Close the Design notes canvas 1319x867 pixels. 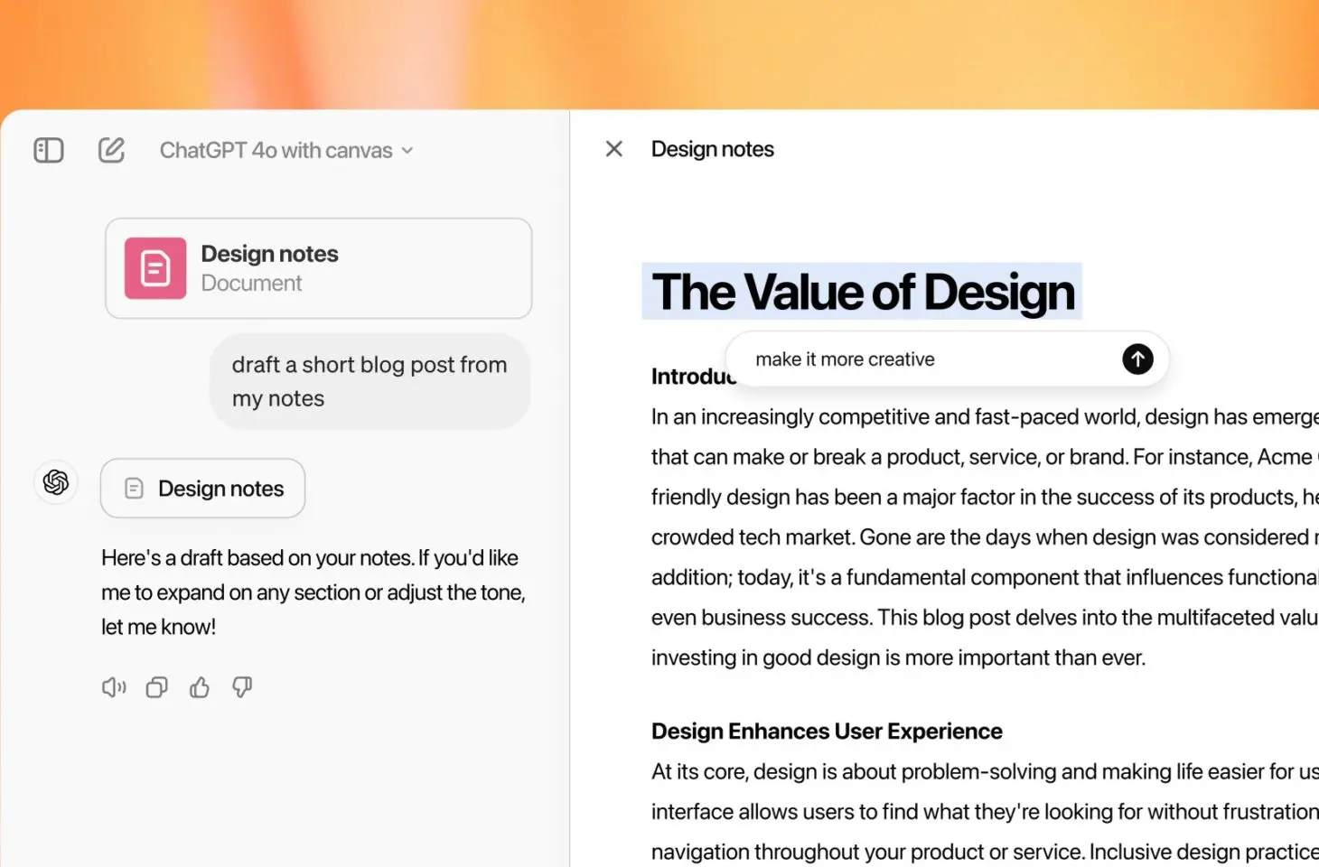coord(613,148)
